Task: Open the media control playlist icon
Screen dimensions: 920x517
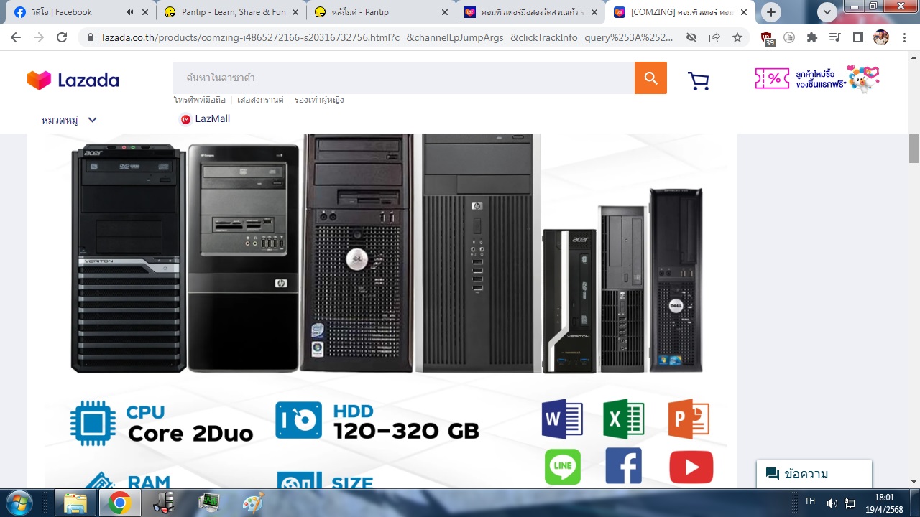Action: coord(835,37)
